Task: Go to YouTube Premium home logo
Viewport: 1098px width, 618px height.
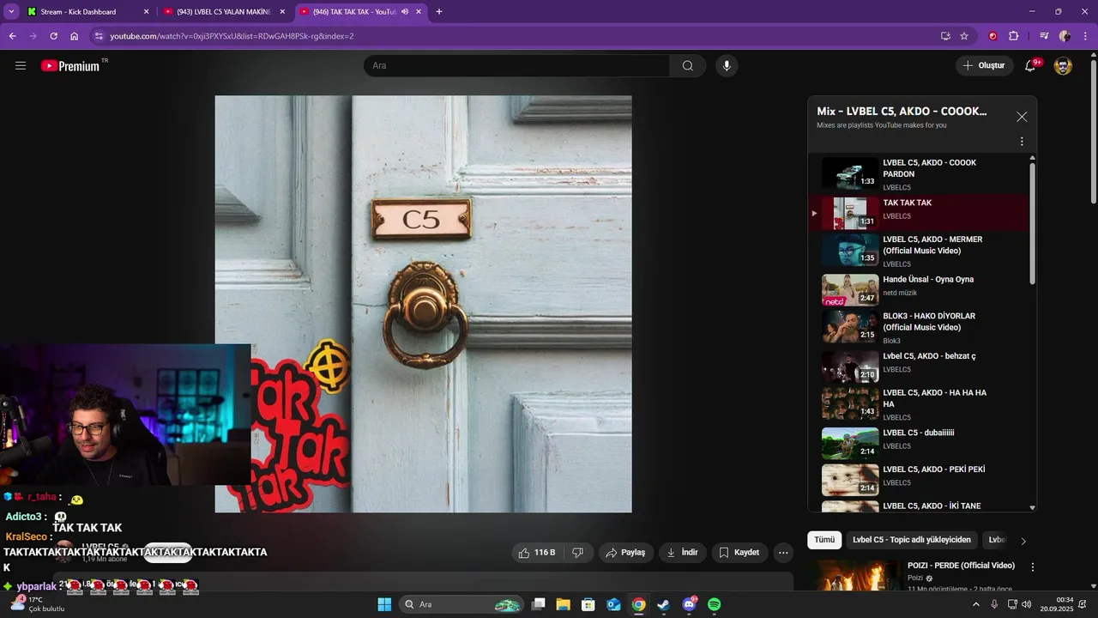Action: 70,65
